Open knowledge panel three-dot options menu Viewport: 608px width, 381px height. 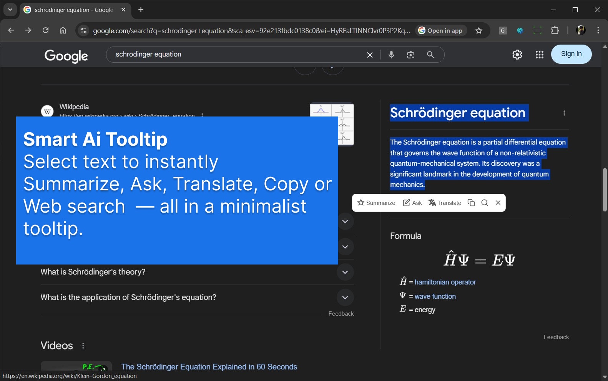point(564,113)
